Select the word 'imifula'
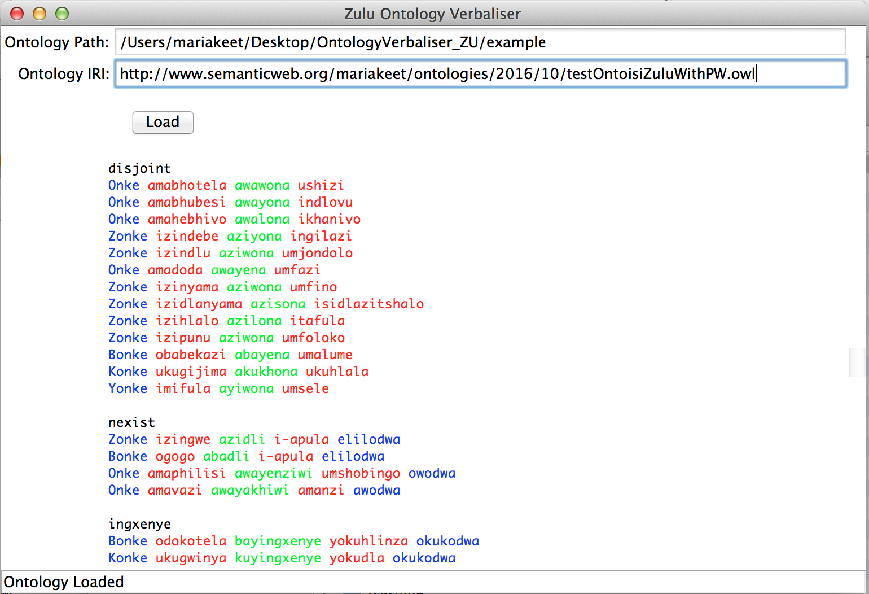This screenshot has width=869, height=594. pos(183,388)
